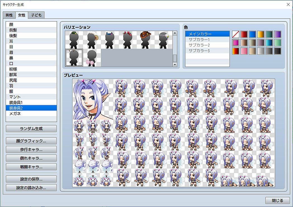Select the brown cowboy hat variation
Image resolution: width=293 pixels, height=207 pixels.
[x=146, y=40]
